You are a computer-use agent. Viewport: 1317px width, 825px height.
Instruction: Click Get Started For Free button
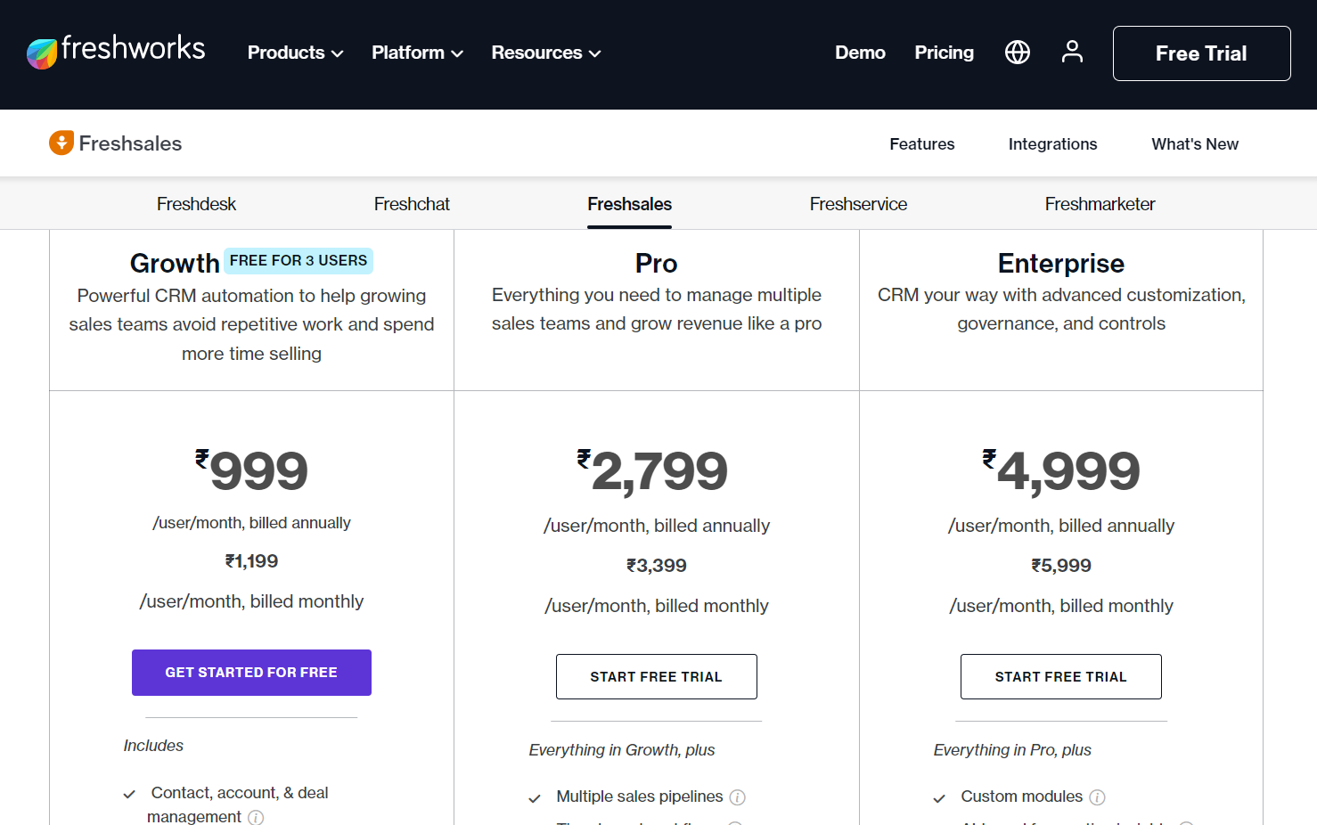point(251,673)
